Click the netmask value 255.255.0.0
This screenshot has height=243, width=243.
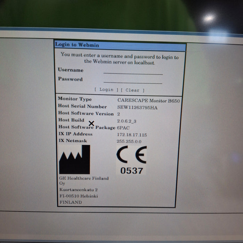129,142
